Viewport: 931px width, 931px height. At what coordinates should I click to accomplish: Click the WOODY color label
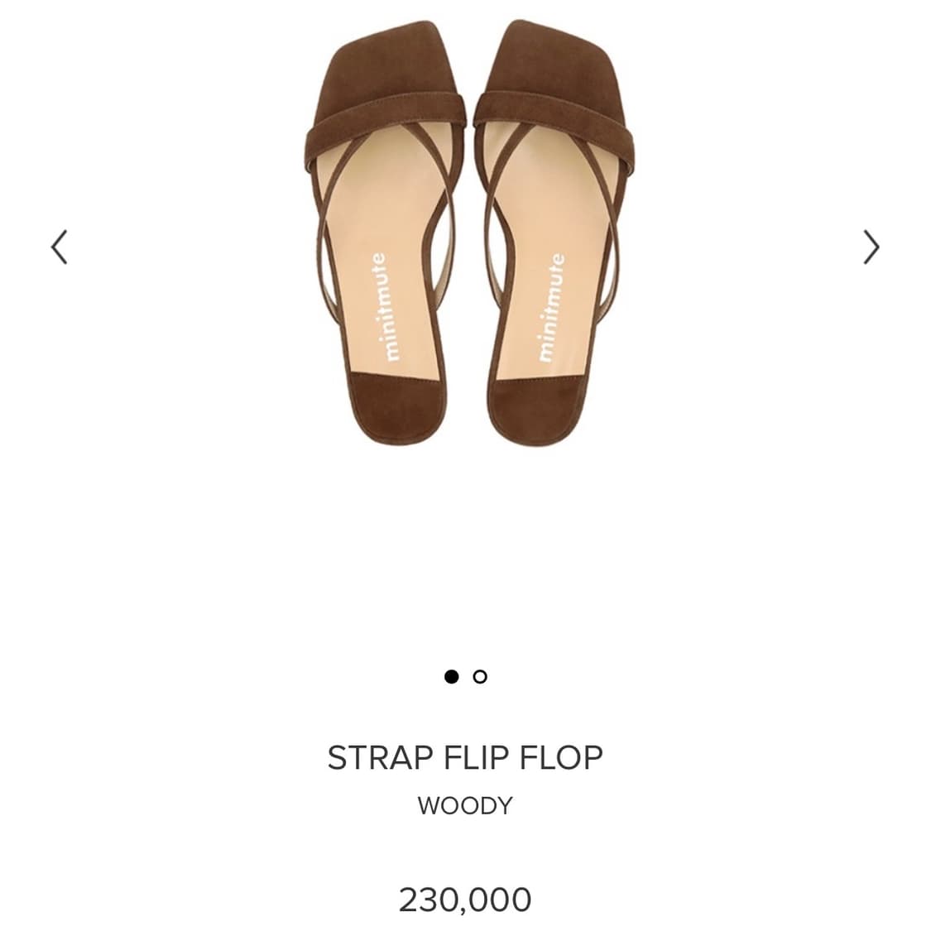pos(465,805)
